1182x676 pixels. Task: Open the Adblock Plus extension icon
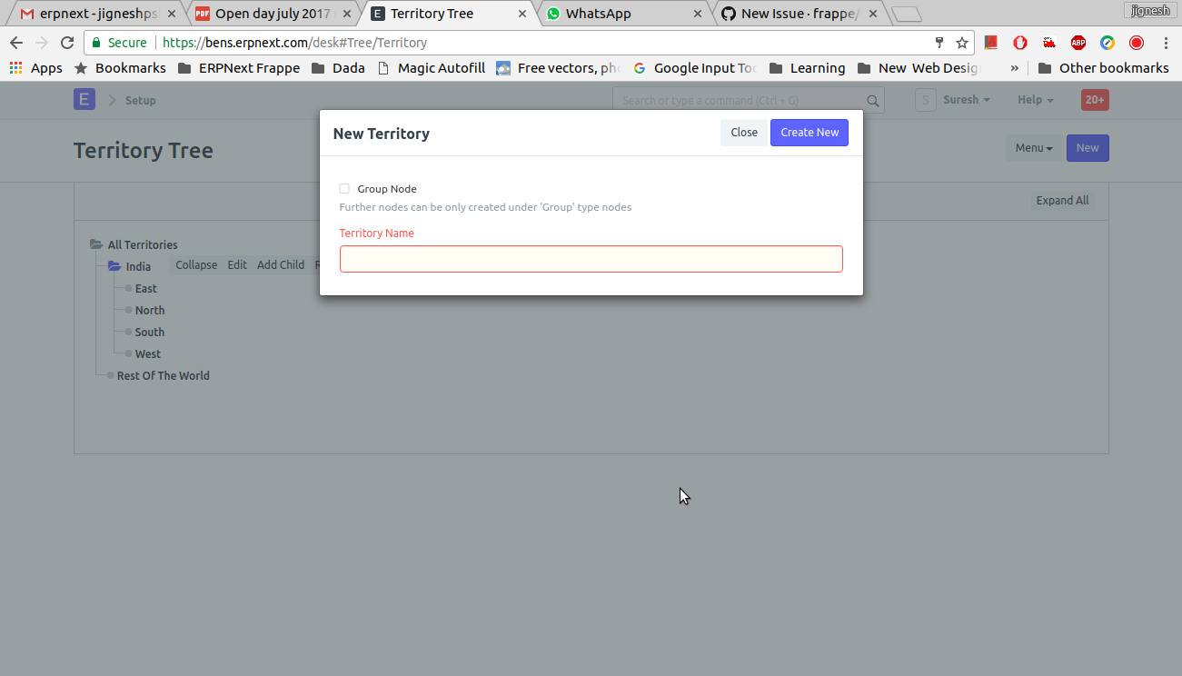click(x=1078, y=42)
